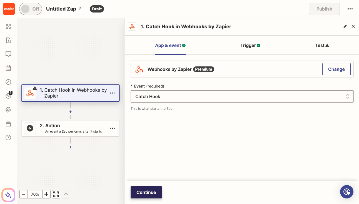Switch to the App & event tab
359x204 pixels.
[170, 45]
